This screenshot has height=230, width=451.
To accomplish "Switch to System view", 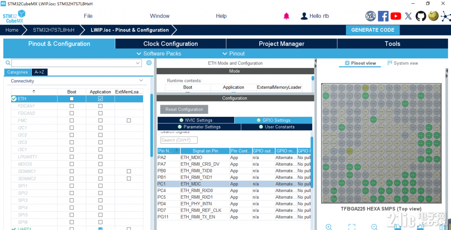I will 403,63.
